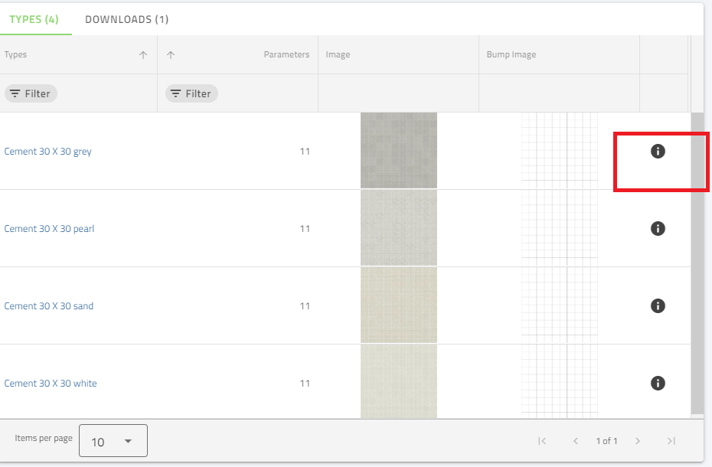712x467 pixels.
Task: Open Filter under the Parameters column
Action: [191, 93]
